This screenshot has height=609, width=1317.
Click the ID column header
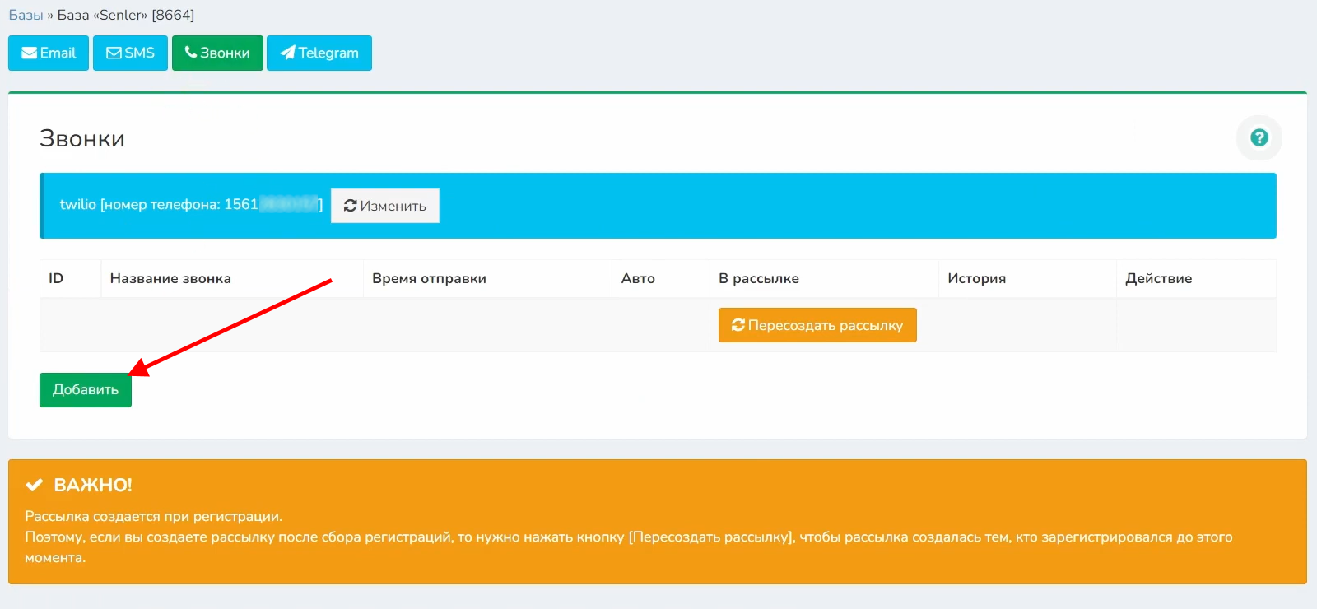click(56, 278)
